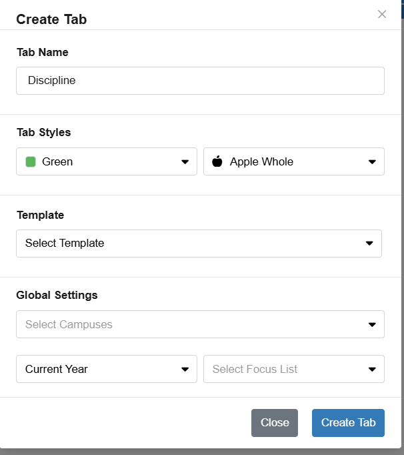This screenshot has height=455, width=404.
Task: Click the caret arrow in the Select Campuses field
Action: (372, 324)
